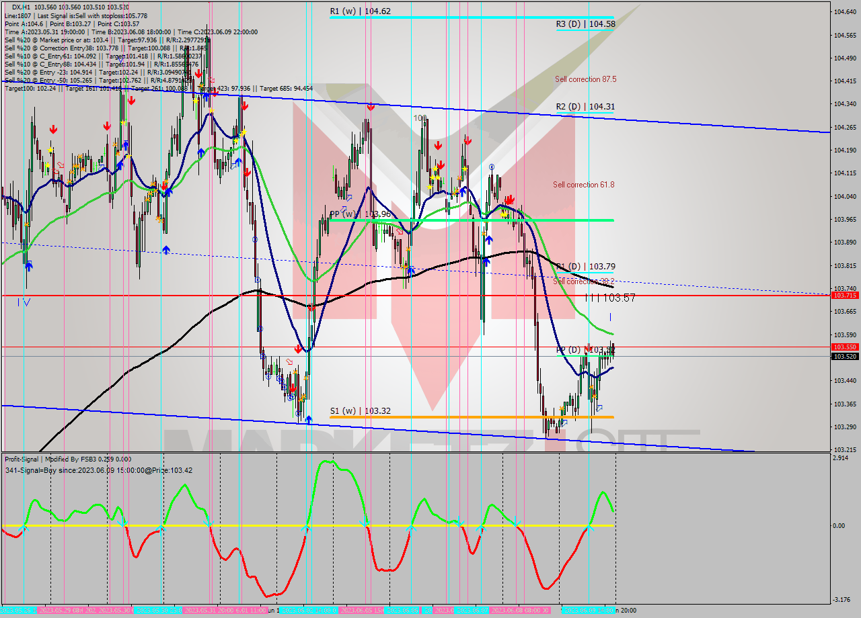
Task: Click the 2023.05.31 20:00 time label
Action: click(x=210, y=611)
